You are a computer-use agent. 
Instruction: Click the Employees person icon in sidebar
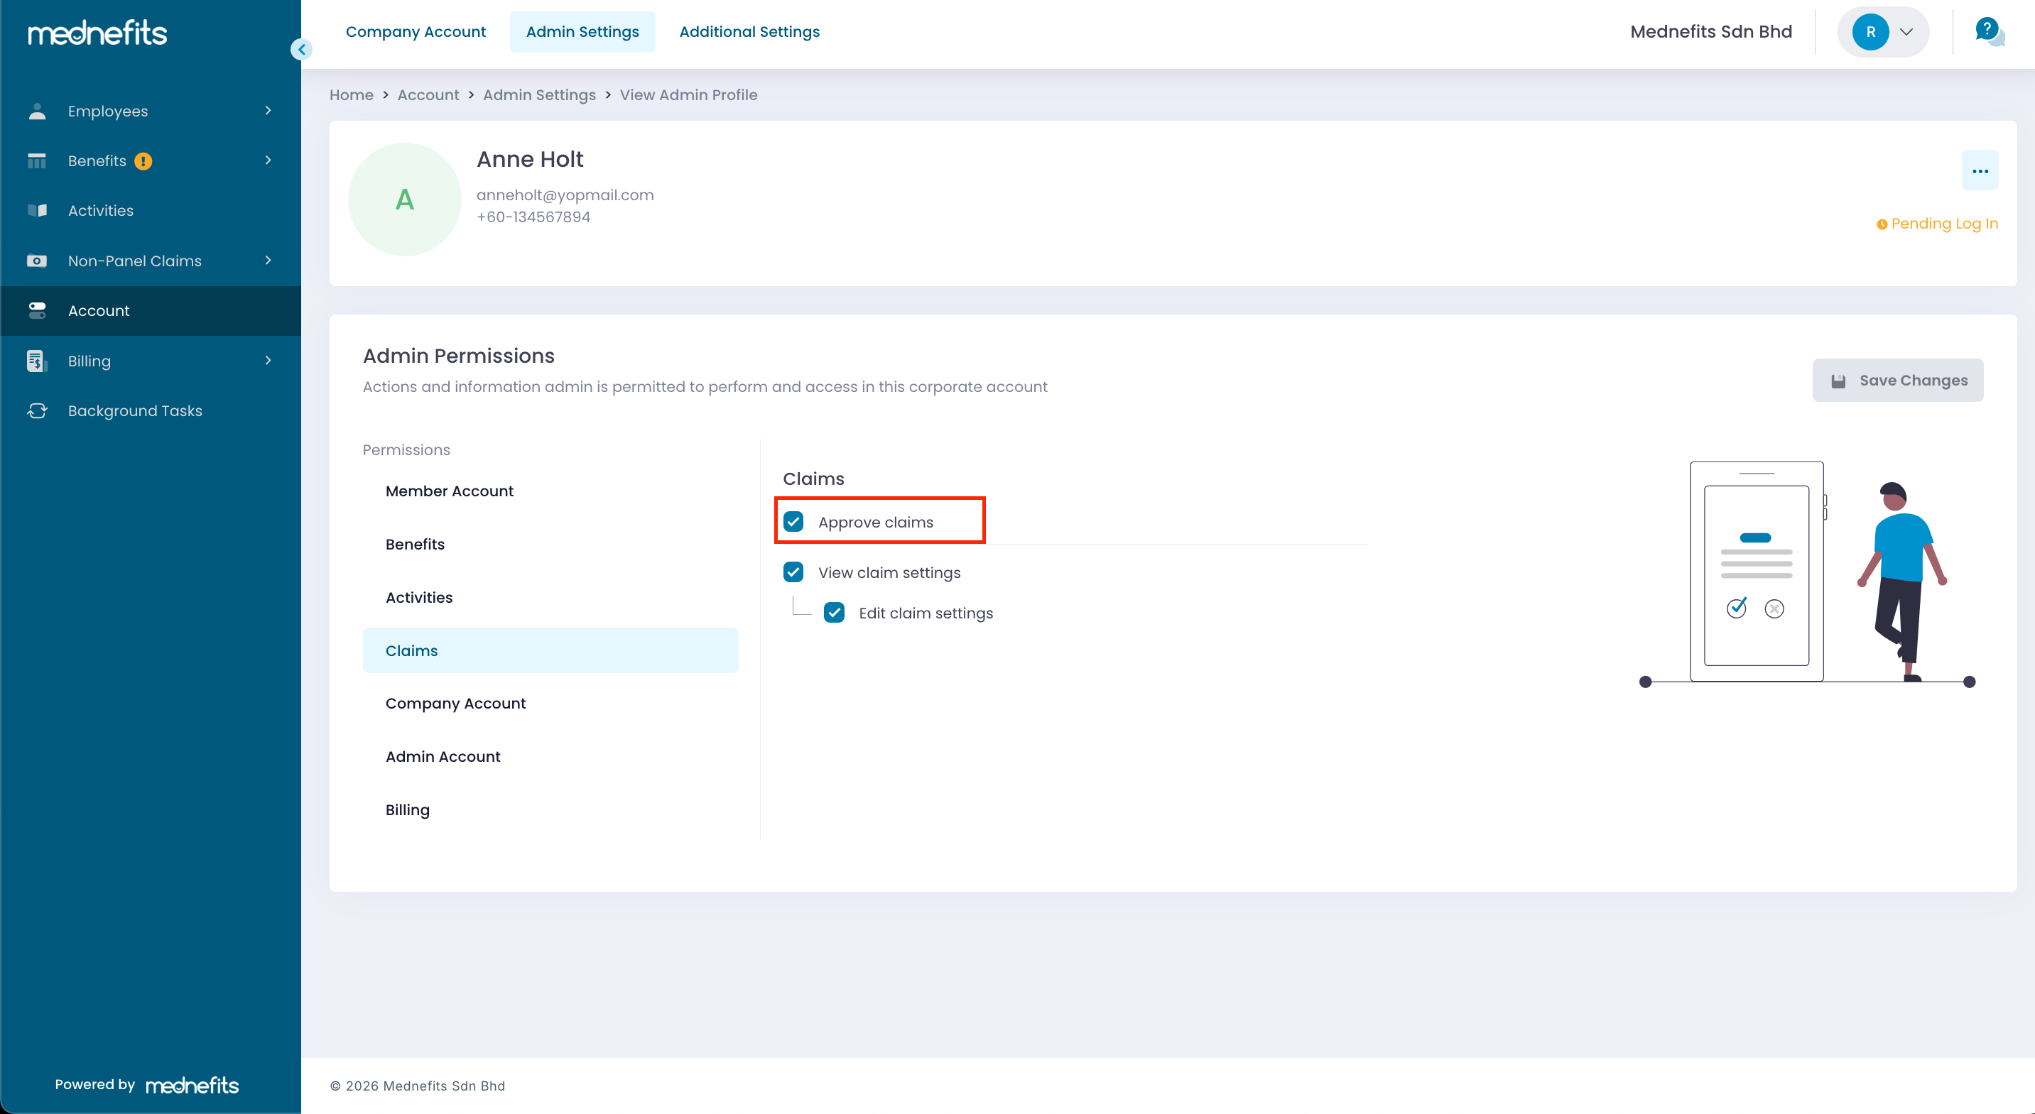(36, 111)
